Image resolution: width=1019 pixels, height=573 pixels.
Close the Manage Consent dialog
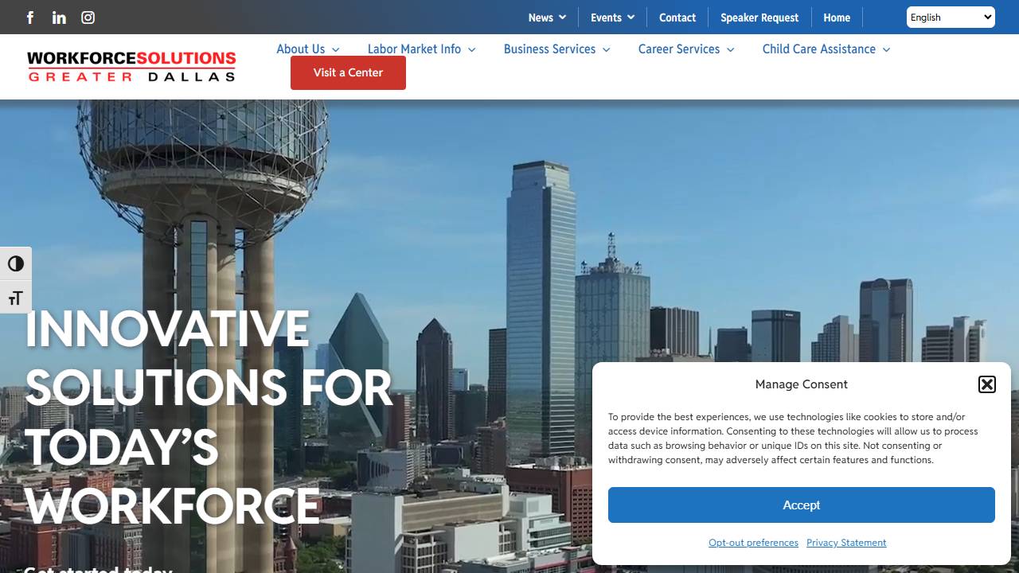pos(986,384)
